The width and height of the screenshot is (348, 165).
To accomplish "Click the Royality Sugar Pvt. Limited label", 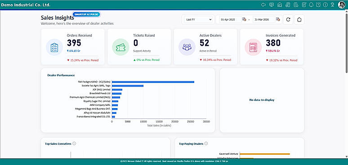I will (x=96, y=101).
